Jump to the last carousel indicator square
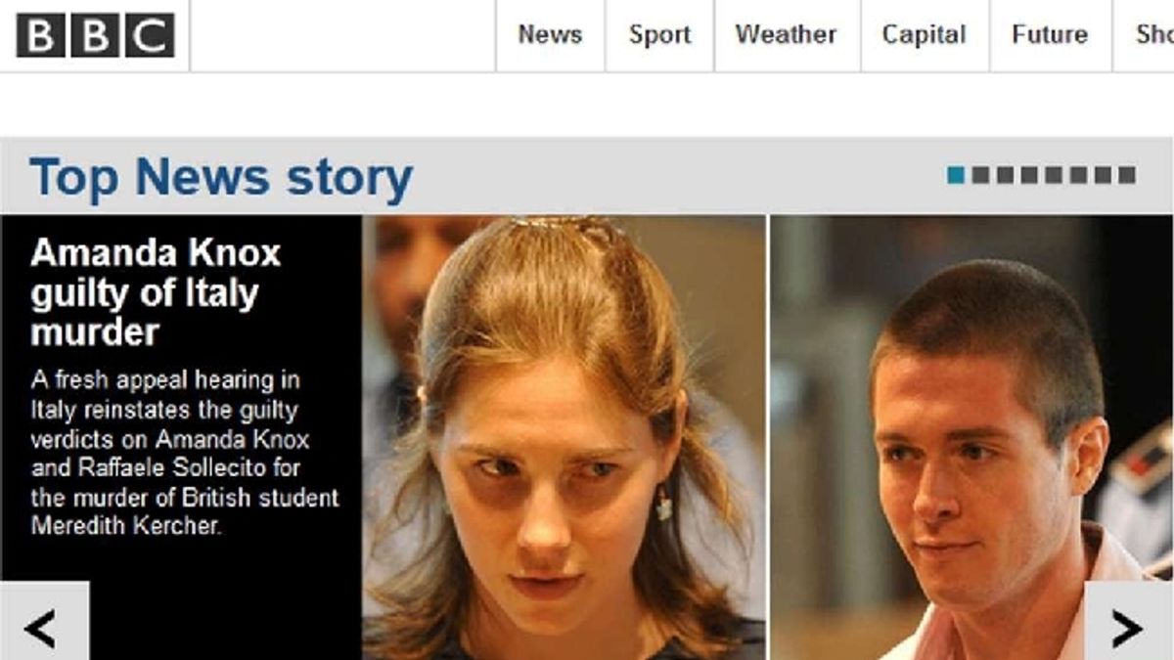This screenshot has width=1174, height=660. 1127,175
